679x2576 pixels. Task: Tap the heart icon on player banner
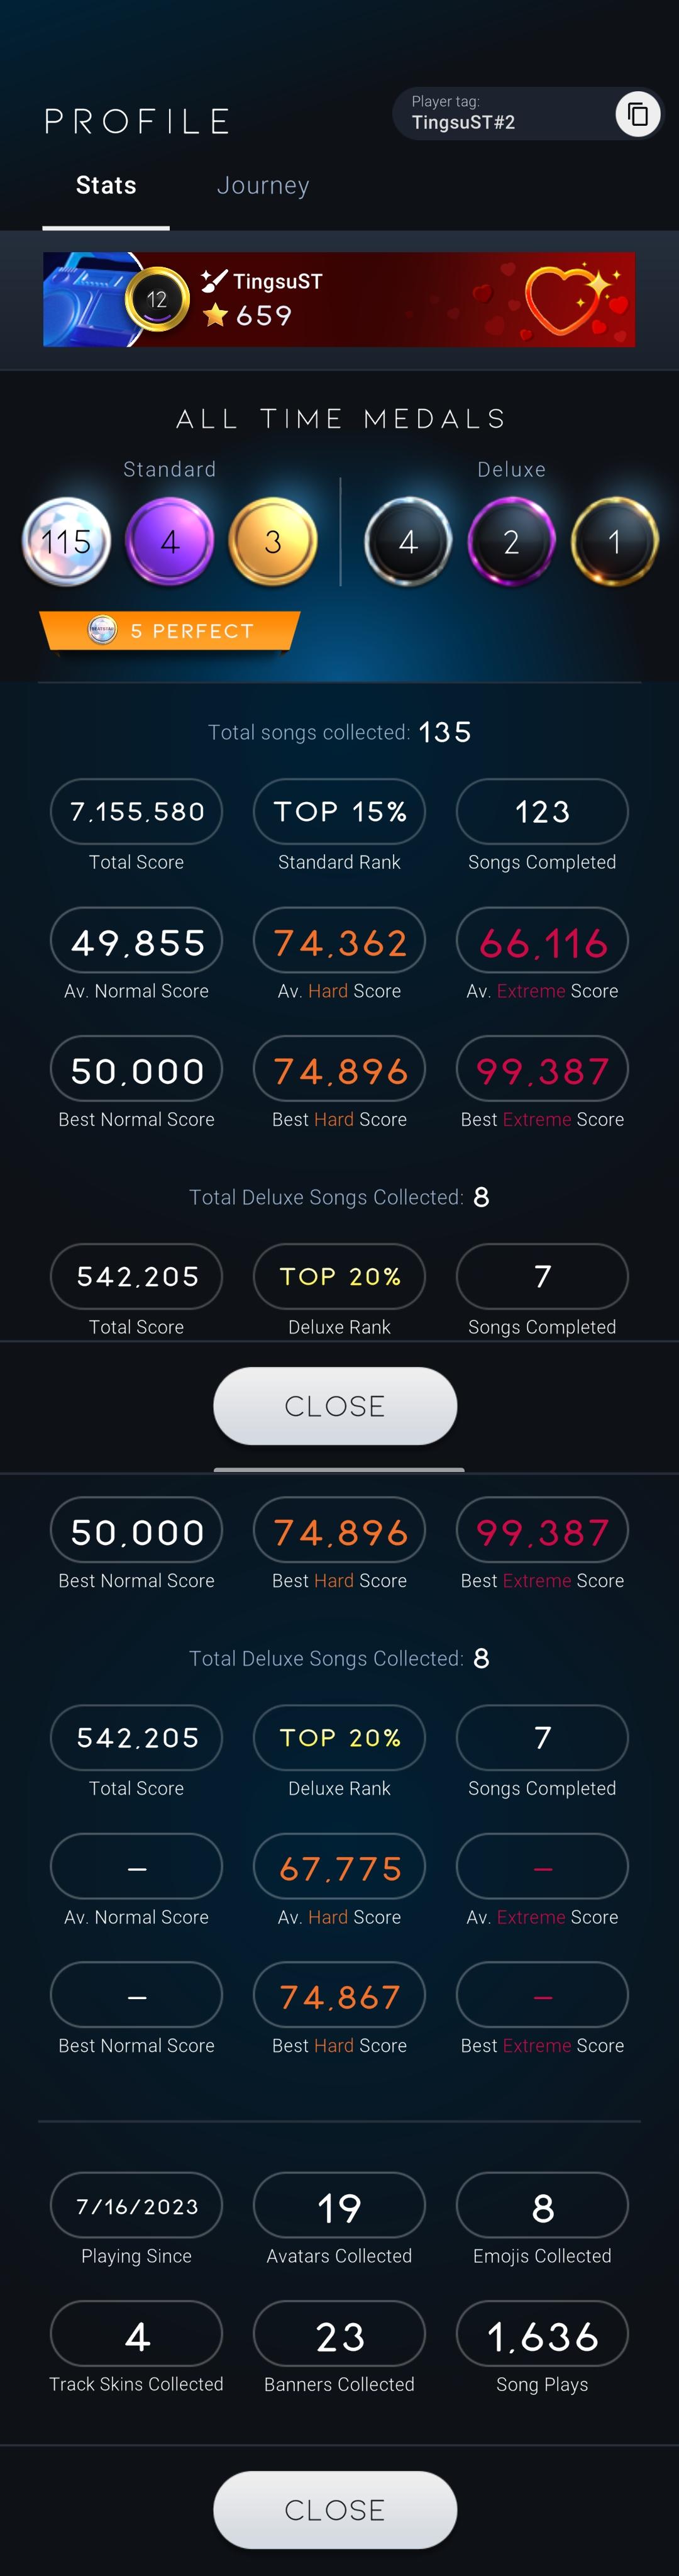point(565,299)
